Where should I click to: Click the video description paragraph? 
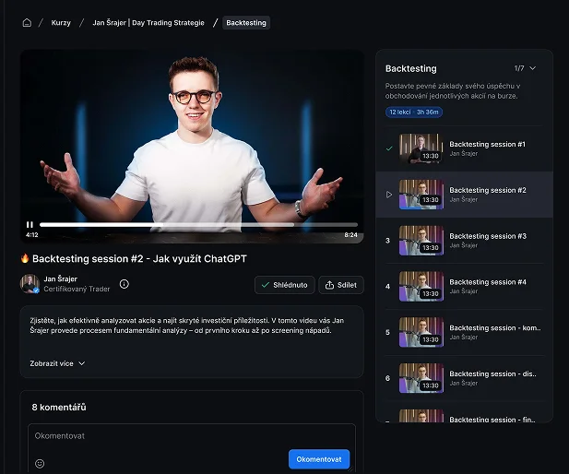pyautogui.click(x=187, y=326)
